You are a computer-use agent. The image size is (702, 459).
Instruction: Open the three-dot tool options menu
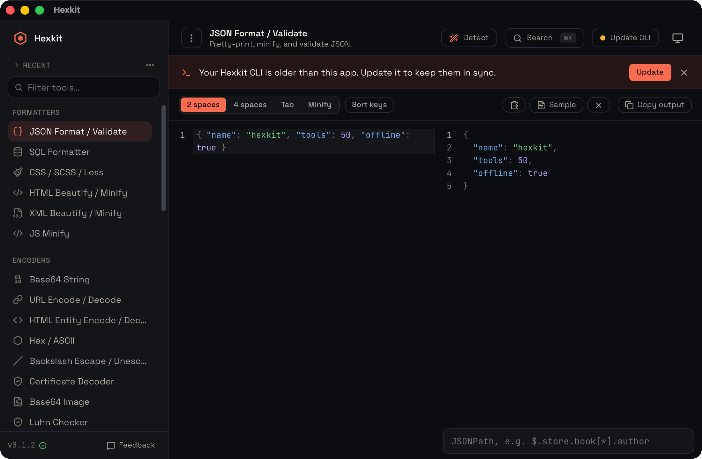(191, 38)
